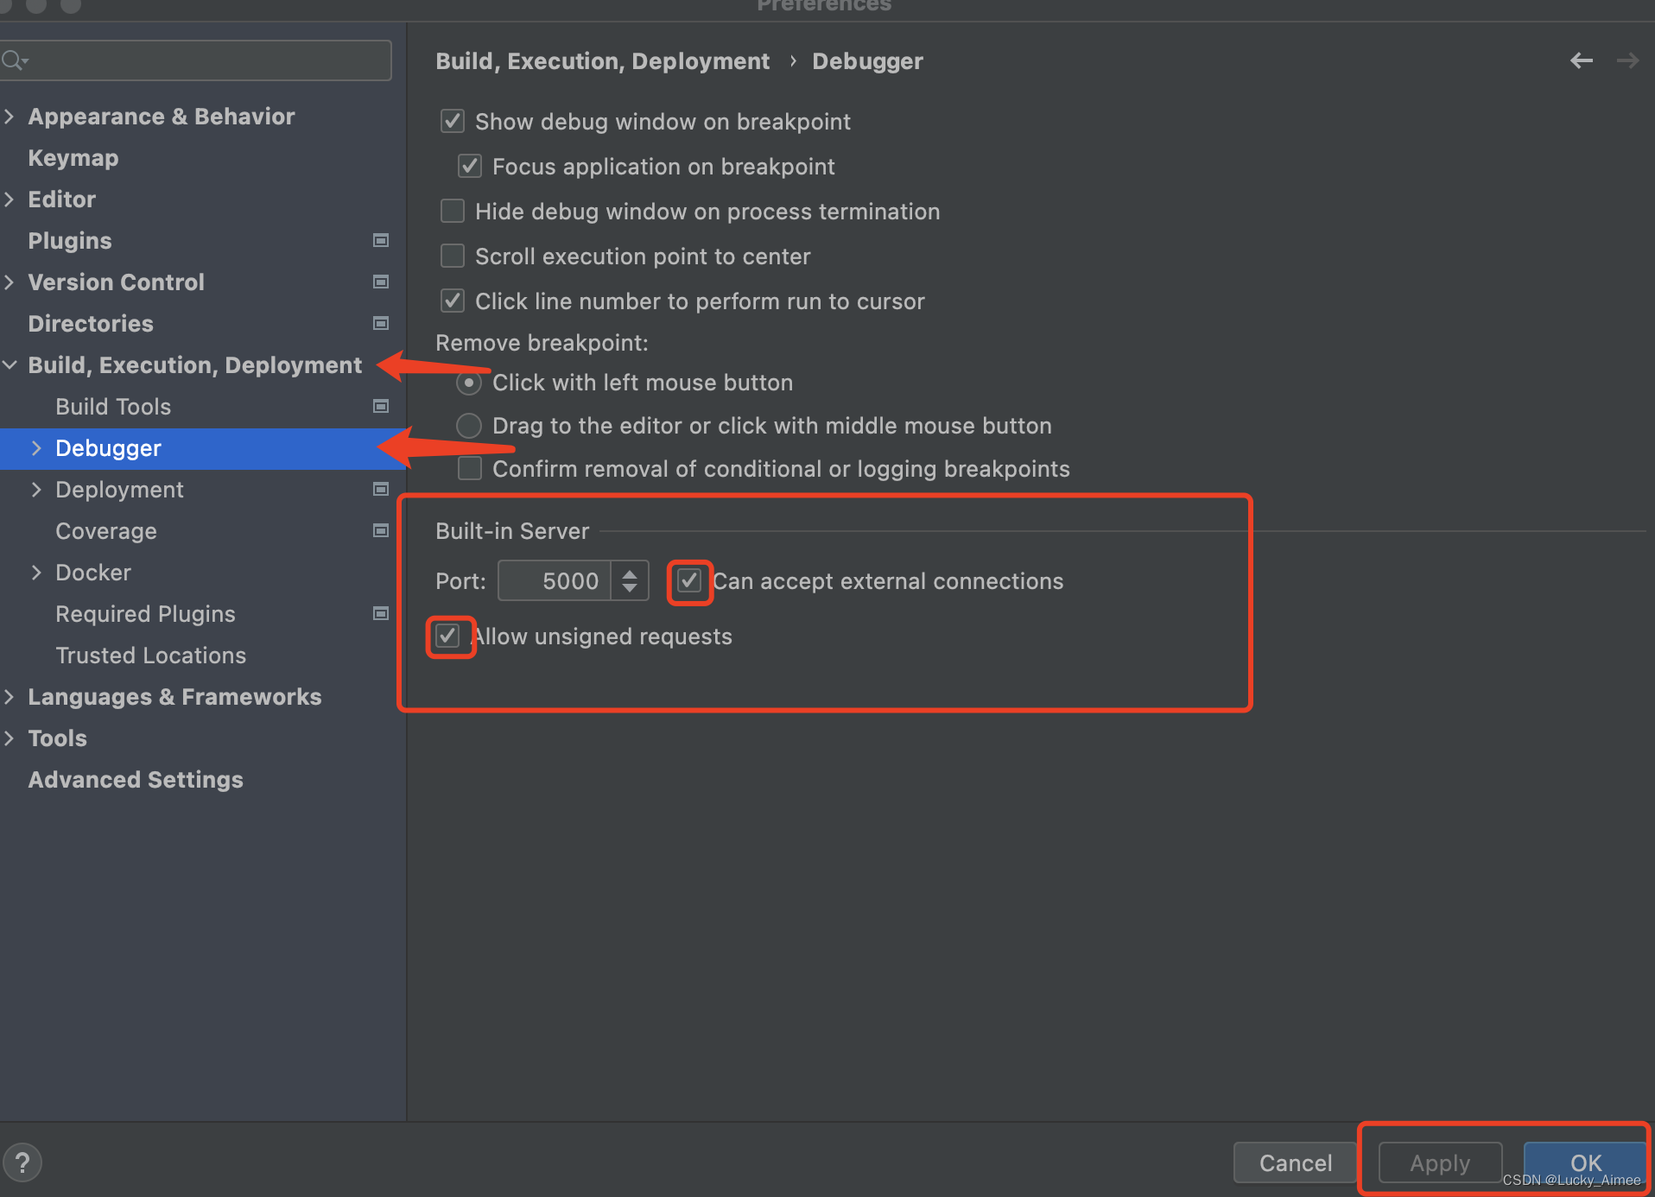Expand the Appearance & Behavior section
The width and height of the screenshot is (1655, 1197).
[9, 116]
